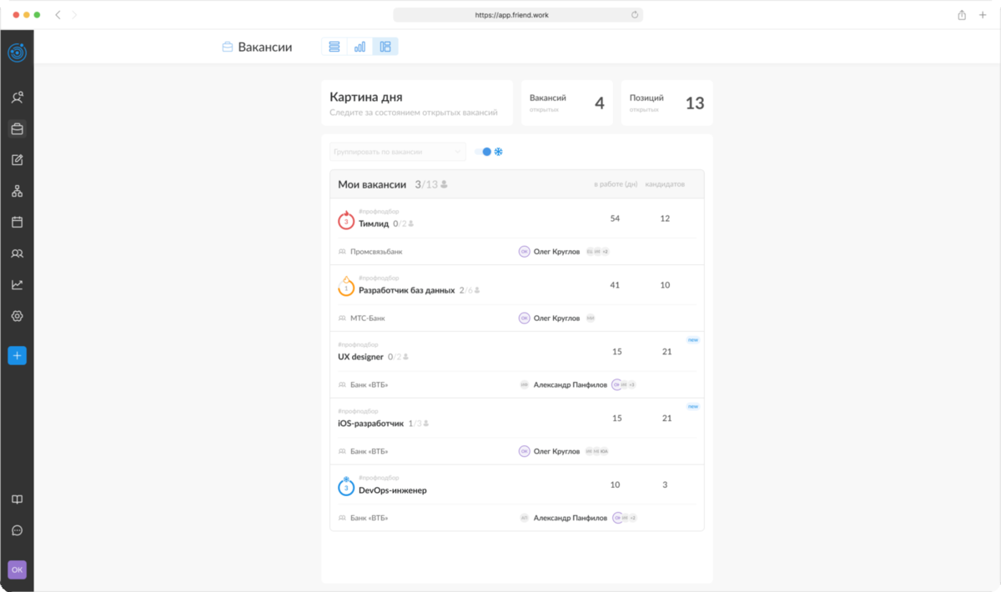This screenshot has width=1001, height=592.
Task: Open the analytics chart sidebar icon
Action: click(x=17, y=284)
